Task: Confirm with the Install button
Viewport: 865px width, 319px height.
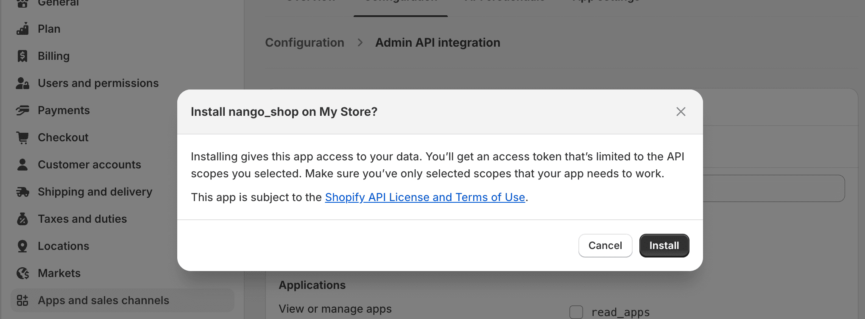Action: coord(664,246)
